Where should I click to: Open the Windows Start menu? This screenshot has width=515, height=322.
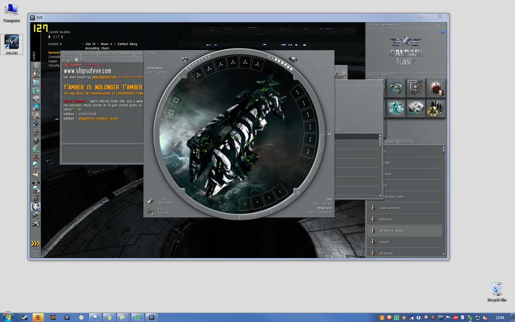tap(8, 317)
